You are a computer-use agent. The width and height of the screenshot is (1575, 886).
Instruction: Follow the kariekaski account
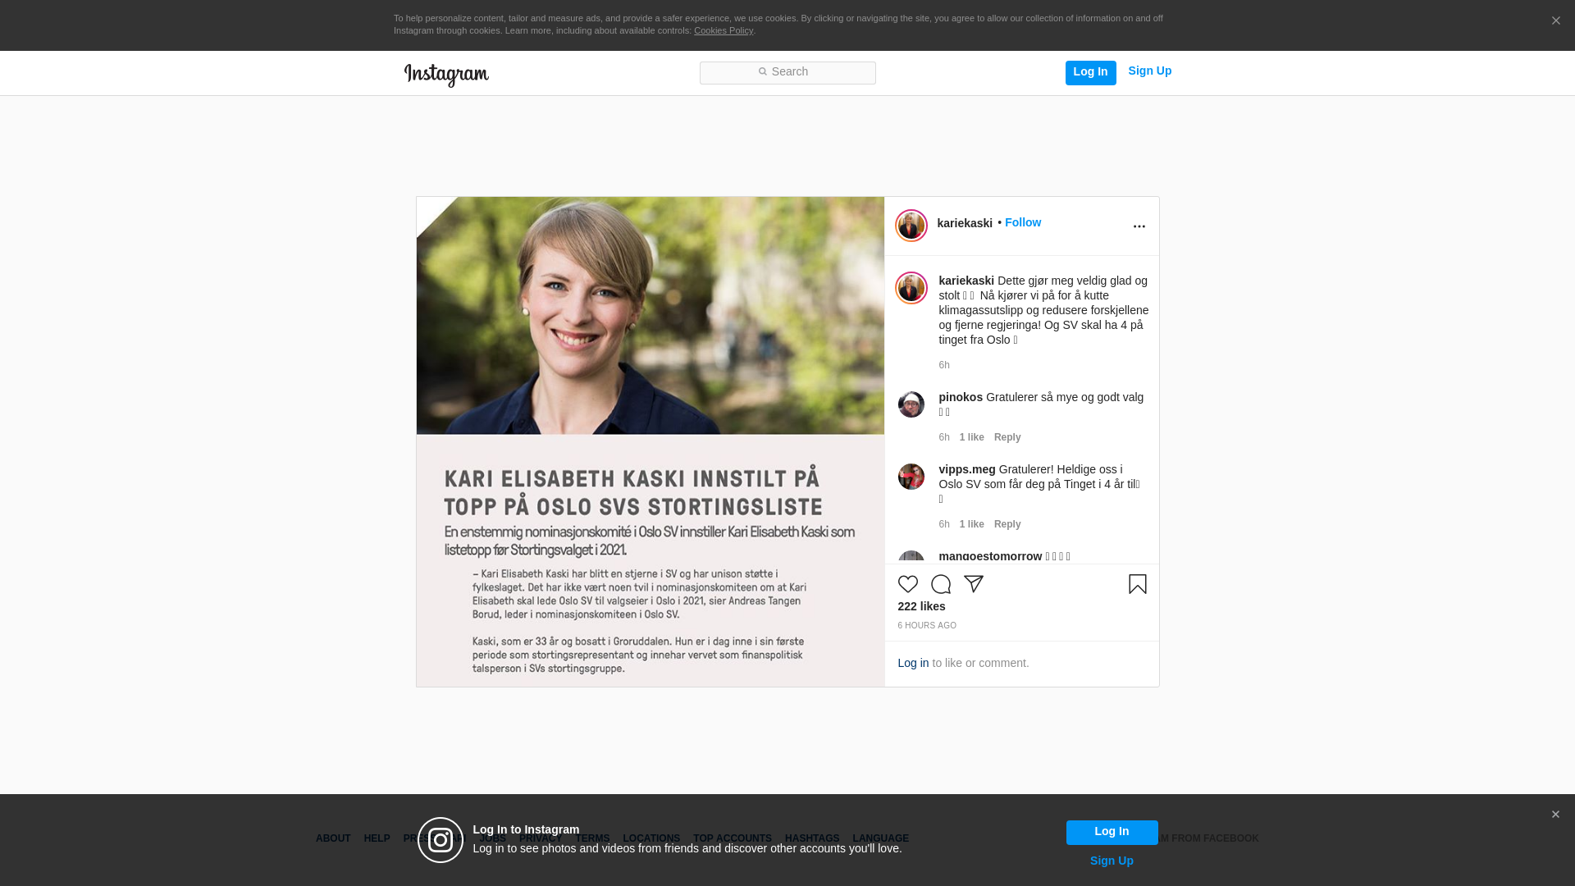pyautogui.click(x=1023, y=222)
